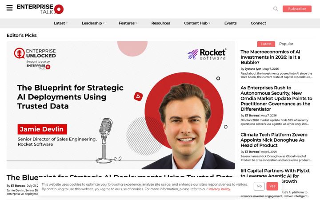Open the Privacy Policy link
Viewport: 320px width, 200px height.
click(x=219, y=189)
